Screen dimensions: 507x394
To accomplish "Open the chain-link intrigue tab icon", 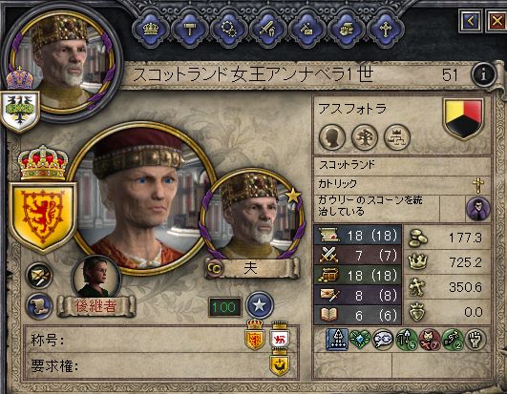I will [x=229, y=30].
